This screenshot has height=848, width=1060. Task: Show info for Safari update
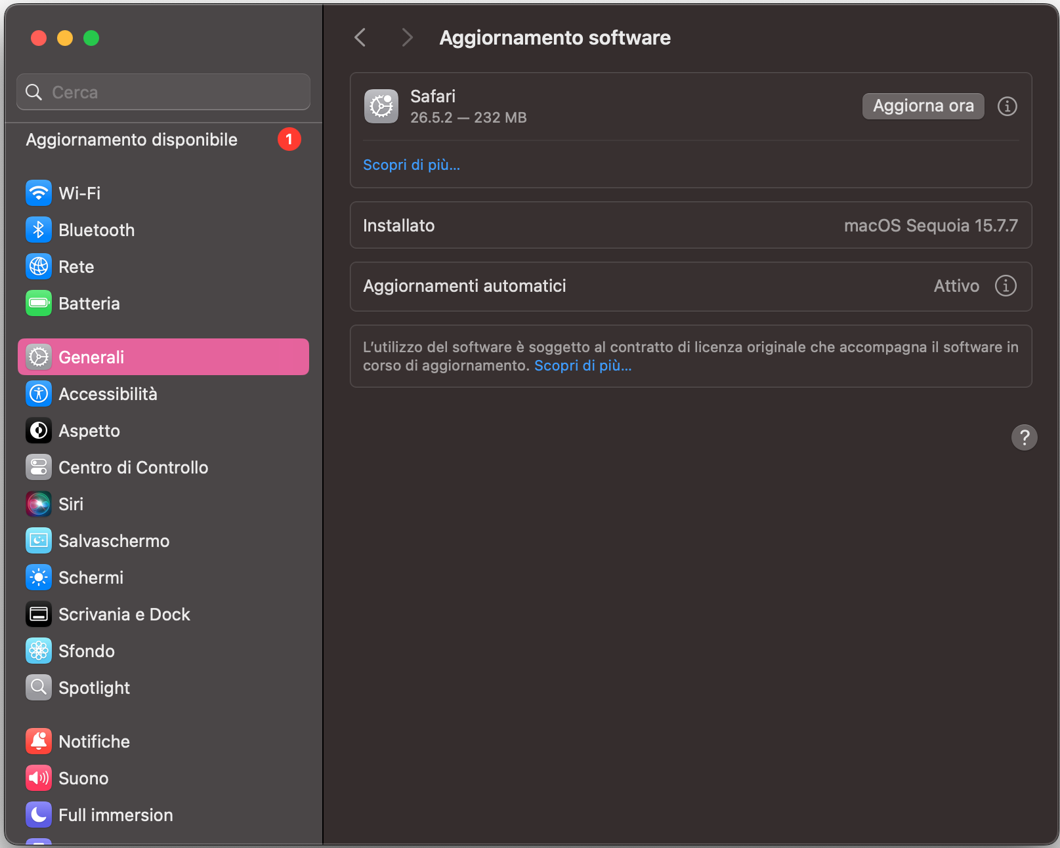point(1007,106)
